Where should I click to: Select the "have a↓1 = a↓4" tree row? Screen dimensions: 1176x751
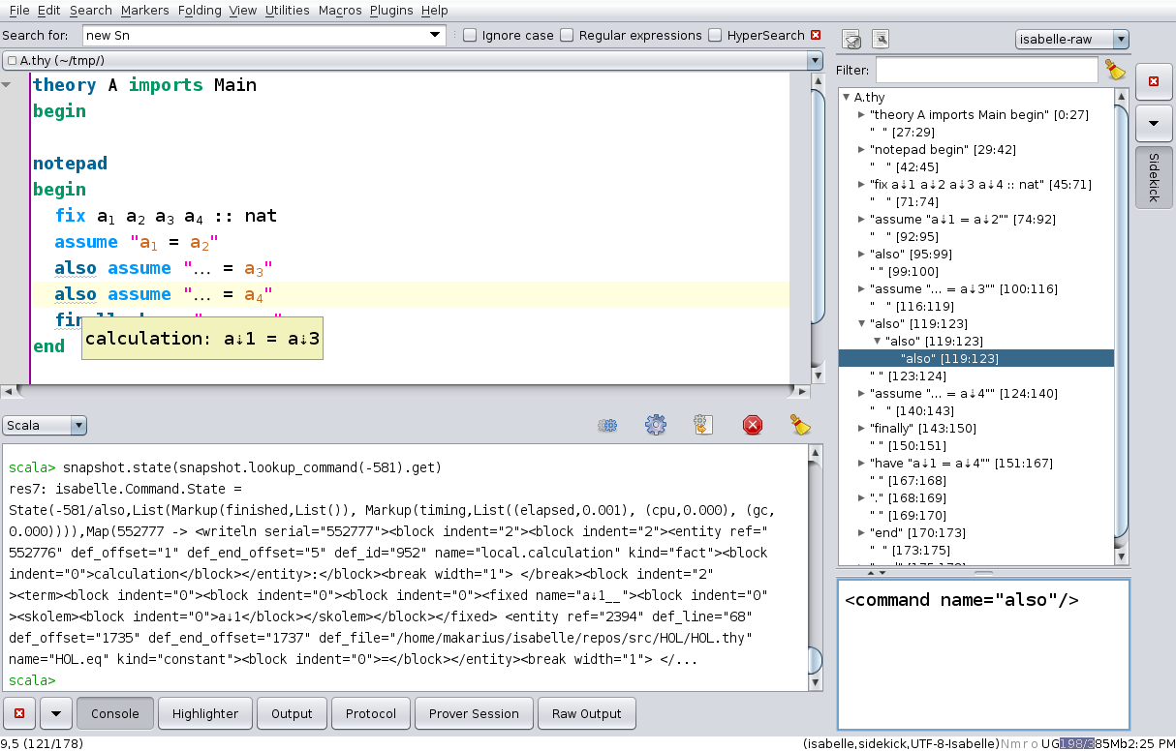coord(961,463)
